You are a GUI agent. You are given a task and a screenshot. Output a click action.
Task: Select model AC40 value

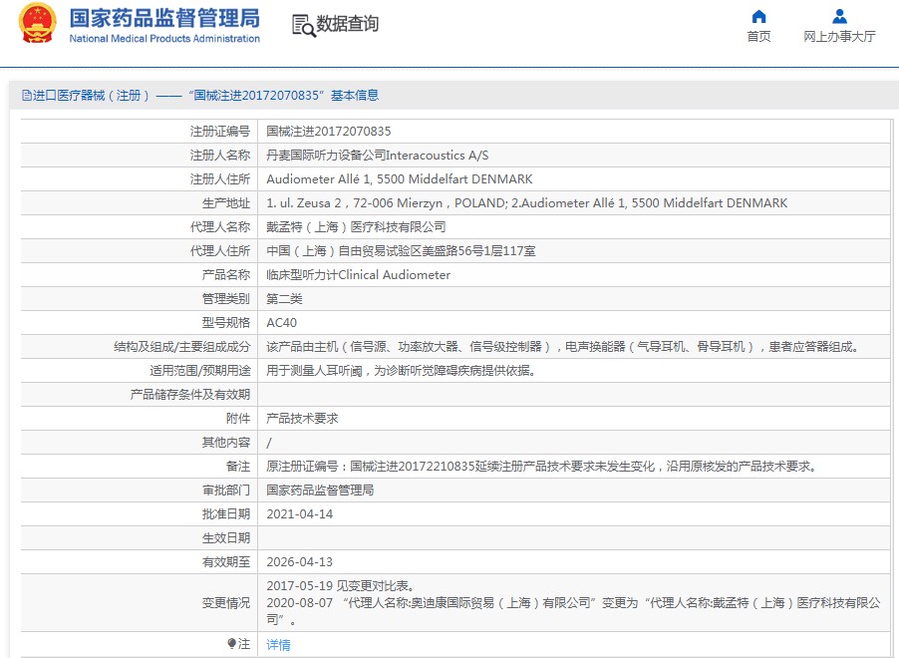tap(281, 322)
